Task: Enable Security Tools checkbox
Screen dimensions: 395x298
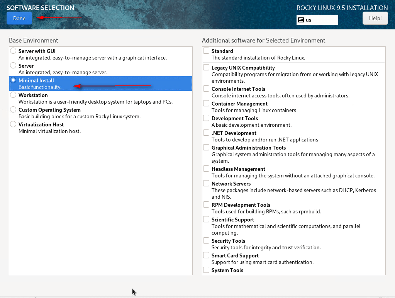Action: (207, 241)
